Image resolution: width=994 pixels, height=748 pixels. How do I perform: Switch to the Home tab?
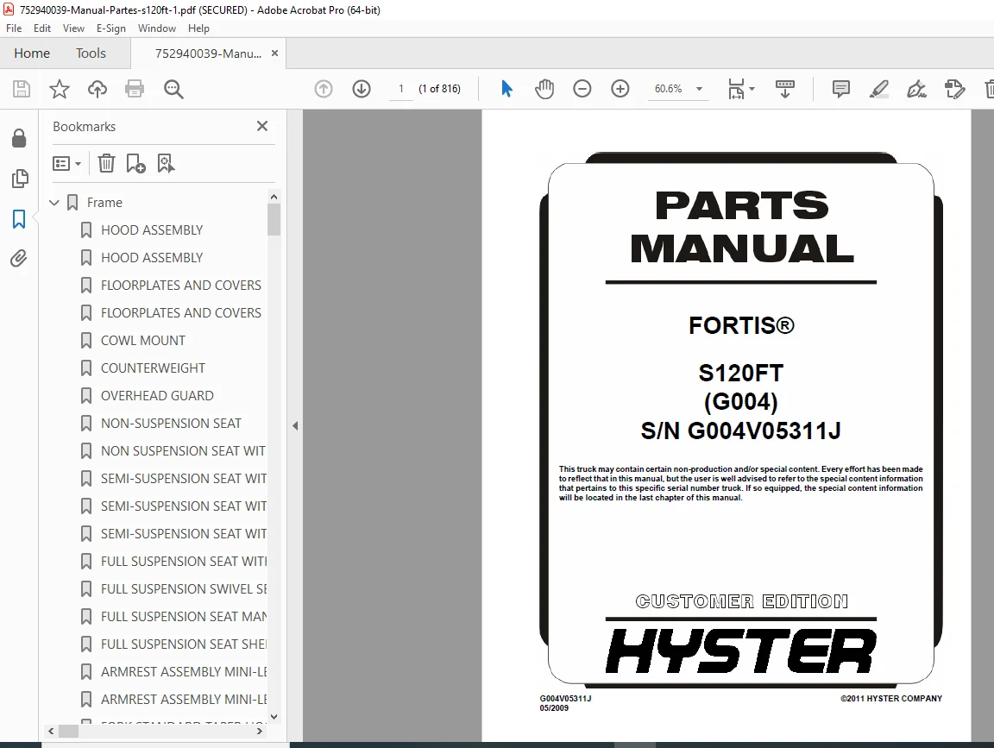pos(32,53)
